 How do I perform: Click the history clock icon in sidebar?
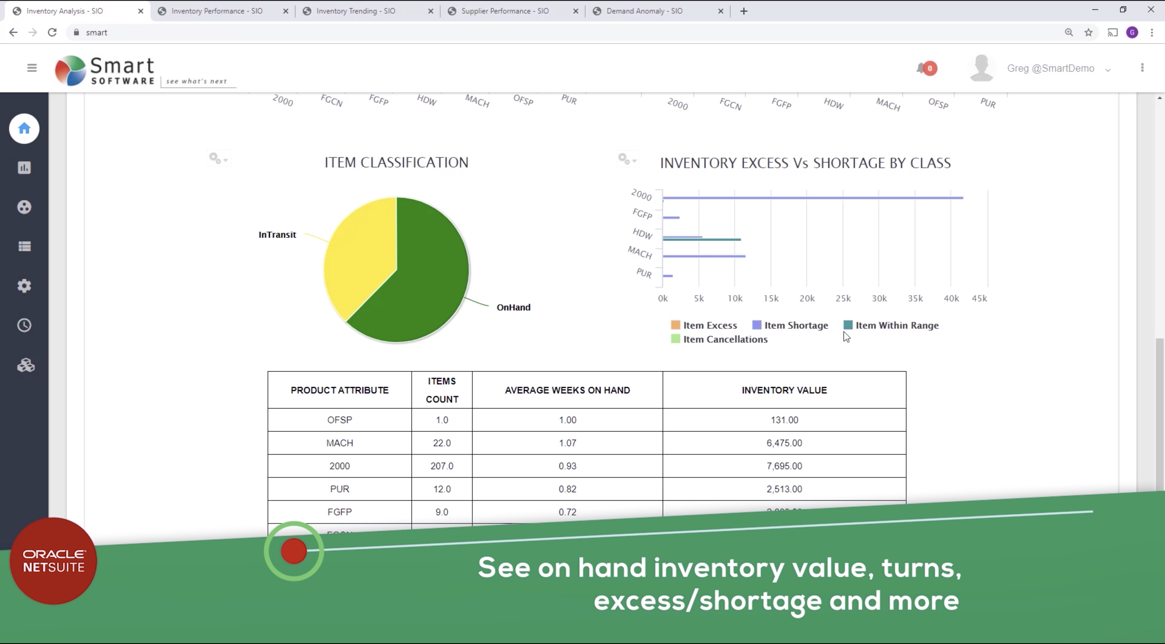23,325
